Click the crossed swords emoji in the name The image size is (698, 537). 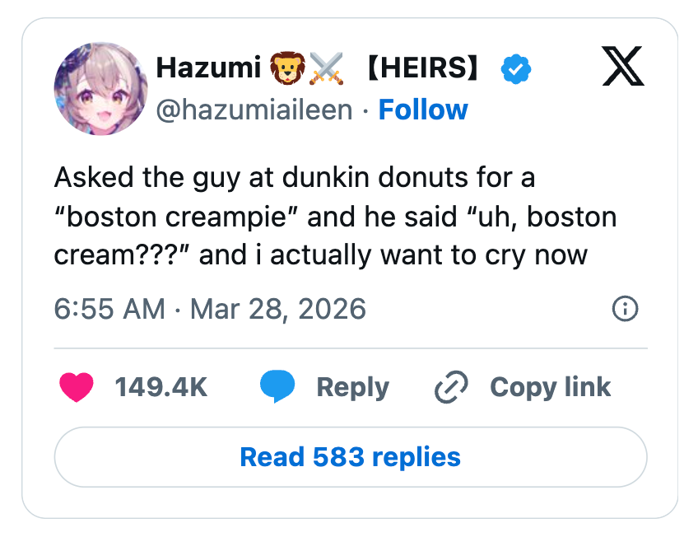(x=328, y=68)
